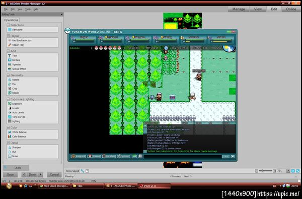Image resolution: width=302 pixels, height=199 pixels.
Task: Click the first blue icon after zoom percent
Action: (x=293, y=171)
